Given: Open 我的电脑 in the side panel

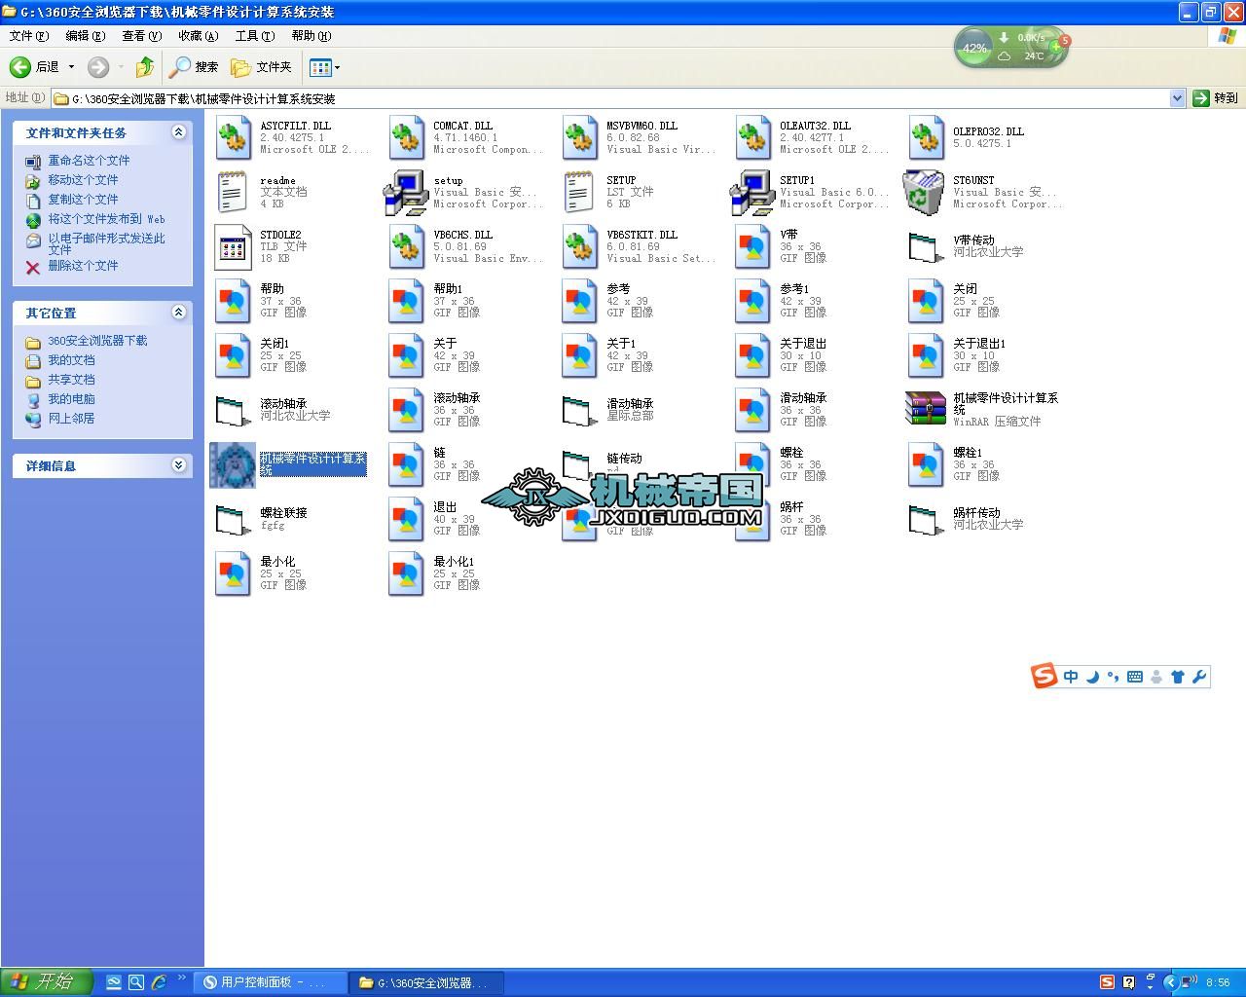Looking at the screenshot, I should pos(71,399).
